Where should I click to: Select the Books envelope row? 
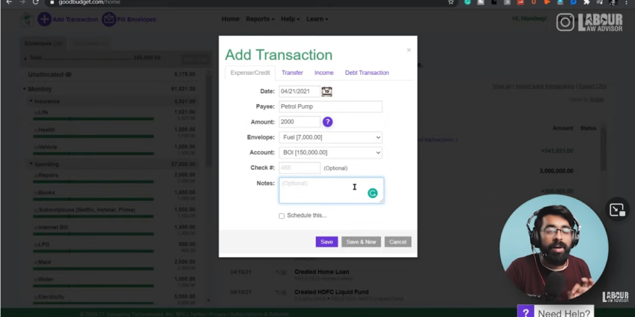tap(114, 195)
